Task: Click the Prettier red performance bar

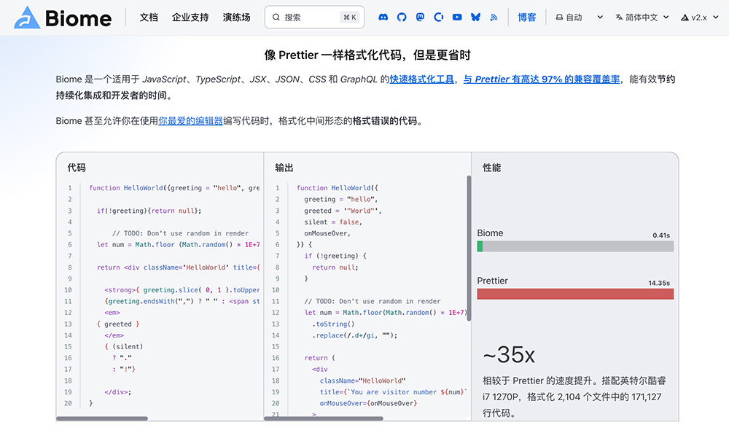Action: click(575, 294)
